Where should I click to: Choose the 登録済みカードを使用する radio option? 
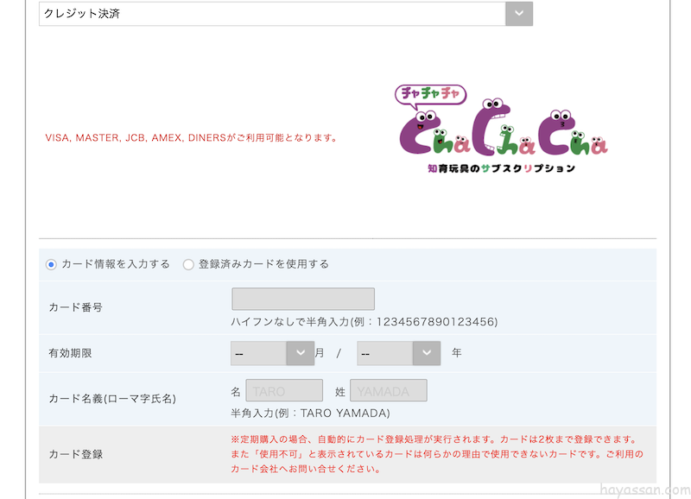click(188, 264)
